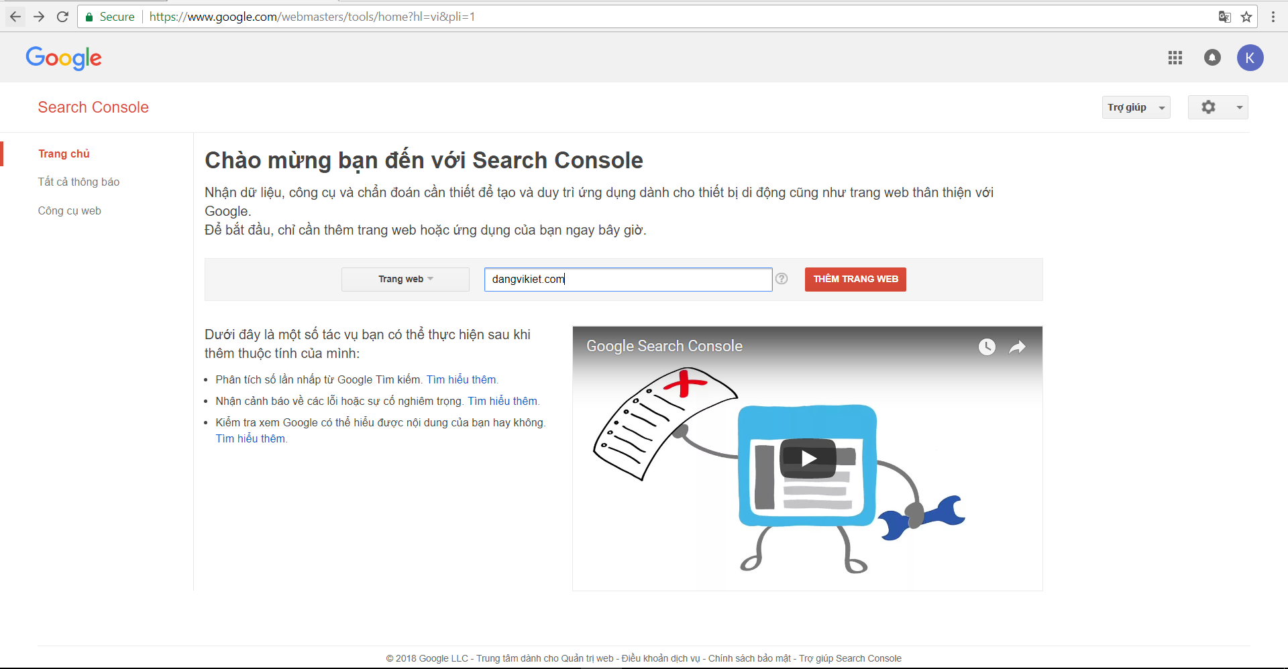Screen dimensions: 1288x669
Task: Expand the Trợ giúp dropdown
Action: pos(1136,107)
